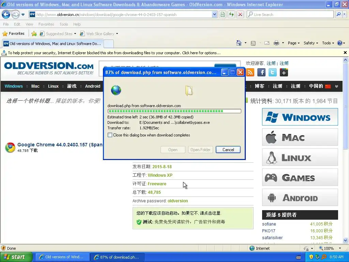Click the sofiane contributor link

[269, 224]
